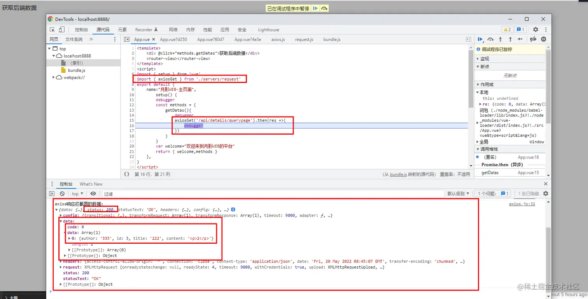Activate the inspect element picker tool
This screenshot has height=299, width=588.
52,30
